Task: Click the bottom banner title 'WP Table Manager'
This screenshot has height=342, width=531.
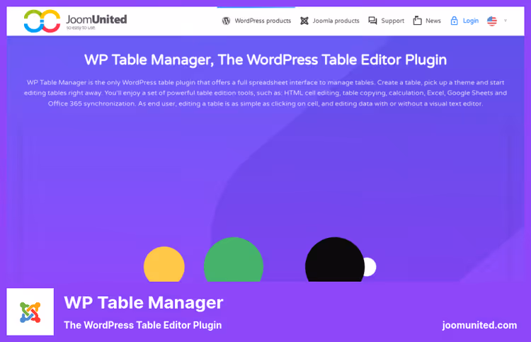Action: point(144,303)
